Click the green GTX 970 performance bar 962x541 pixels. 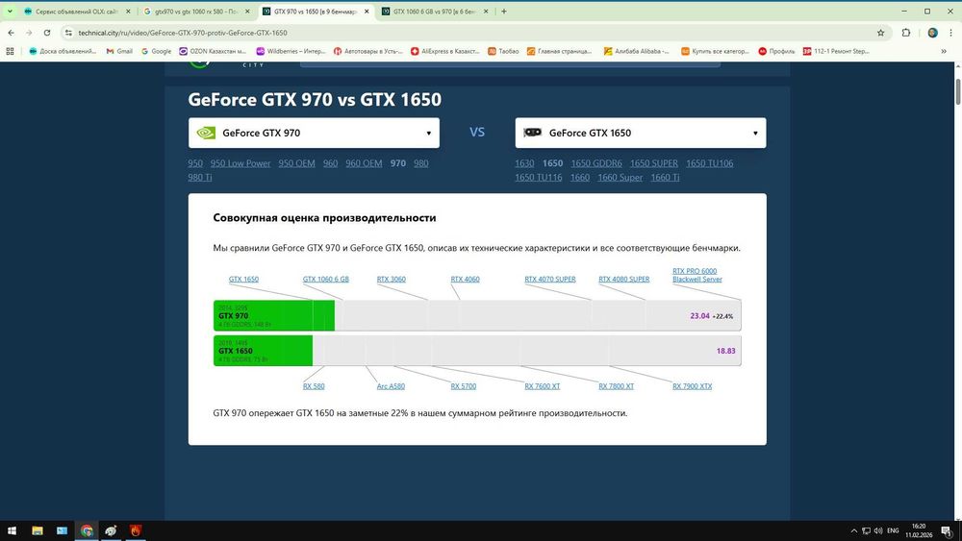point(273,315)
